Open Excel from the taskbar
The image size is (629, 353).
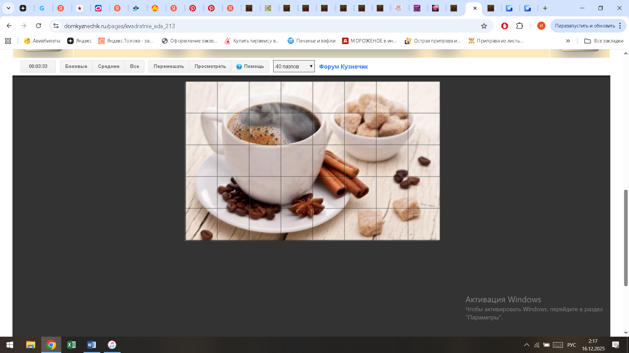[71, 345]
